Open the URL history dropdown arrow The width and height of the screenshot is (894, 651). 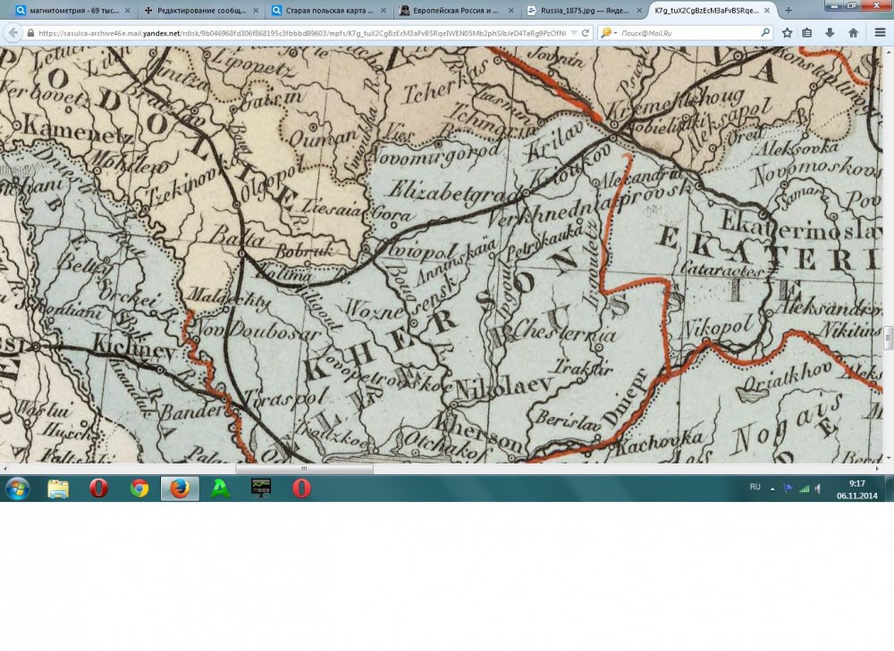(x=574, y=33)
